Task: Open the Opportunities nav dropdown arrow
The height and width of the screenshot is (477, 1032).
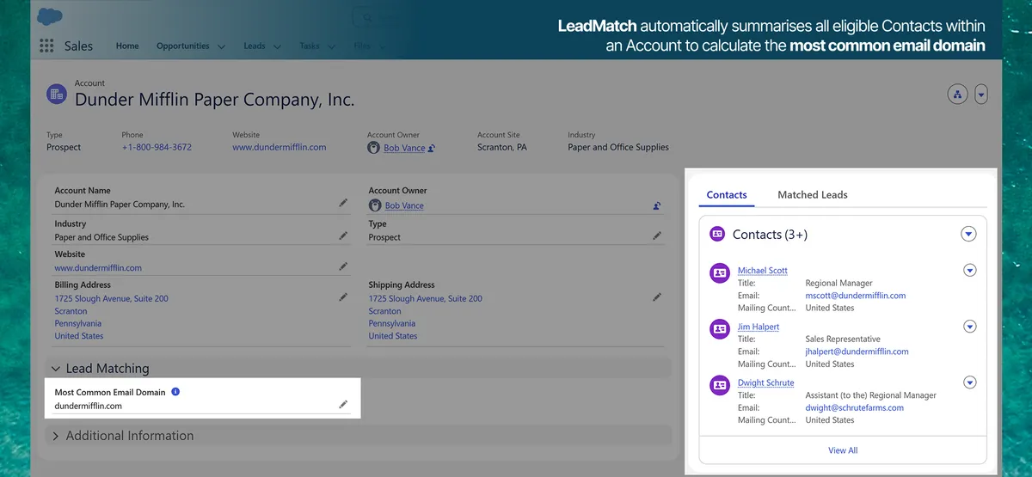Action: (222, 46)
